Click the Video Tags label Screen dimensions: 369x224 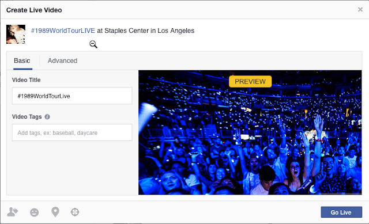(27, 117)
